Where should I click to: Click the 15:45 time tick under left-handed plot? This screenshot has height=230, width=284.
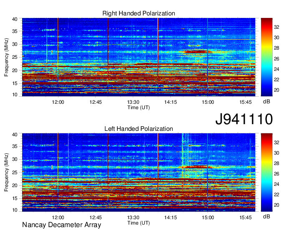[x=246, y=217]
